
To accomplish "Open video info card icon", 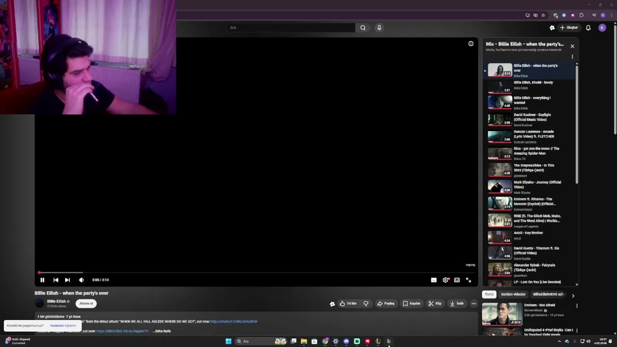I will pyautogui.click(x=471, y=44).
